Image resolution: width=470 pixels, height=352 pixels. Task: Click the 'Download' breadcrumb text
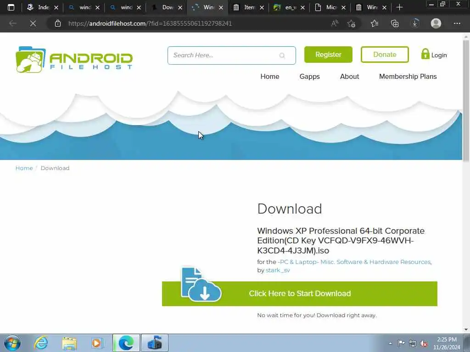(x=55, y=168)
